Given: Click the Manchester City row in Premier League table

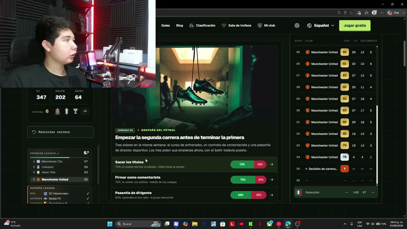Looking at the screenshot, I should point(59,162).
